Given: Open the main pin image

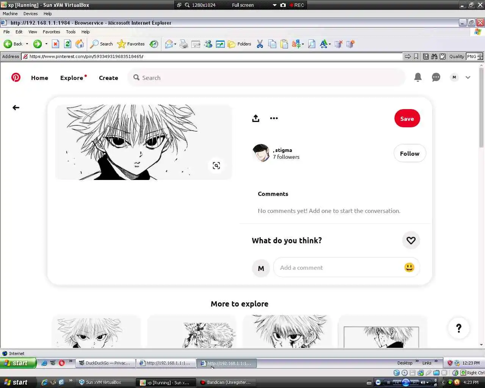Looking at the screenshot, I should [x=143, y=142].
